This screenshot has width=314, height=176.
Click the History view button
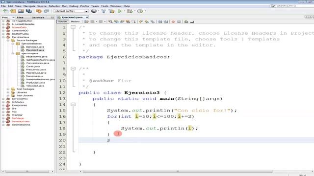coord(75,22)
